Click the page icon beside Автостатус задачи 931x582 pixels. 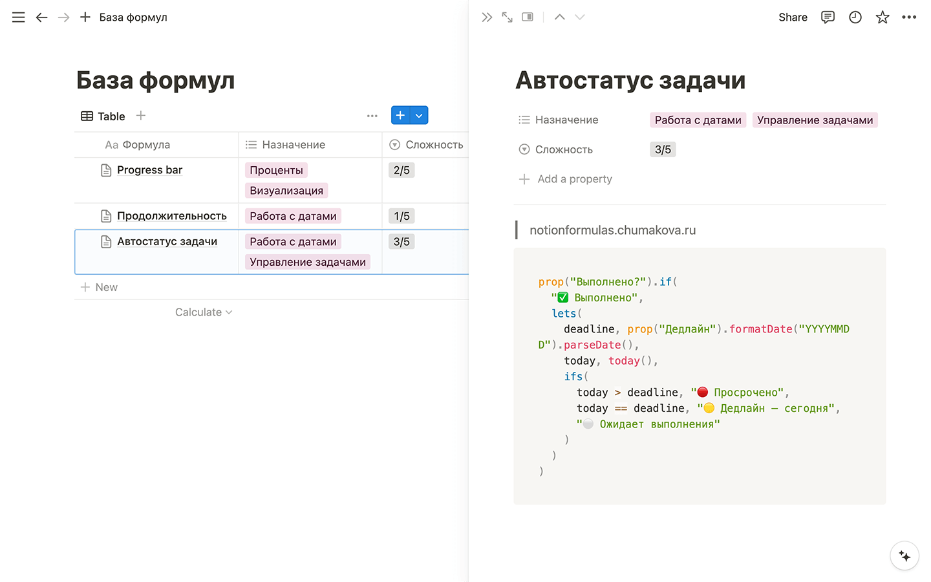click(107, 242)
